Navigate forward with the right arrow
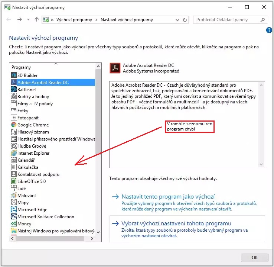The image size is (274, 267). 20,19
